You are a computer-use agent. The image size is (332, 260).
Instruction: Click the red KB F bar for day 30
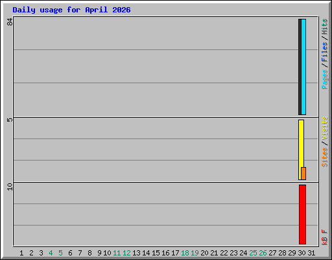[x=302, y=214]
